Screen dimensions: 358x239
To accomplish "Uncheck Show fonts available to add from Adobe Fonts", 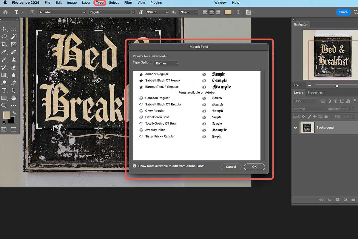I will (134, 166).
